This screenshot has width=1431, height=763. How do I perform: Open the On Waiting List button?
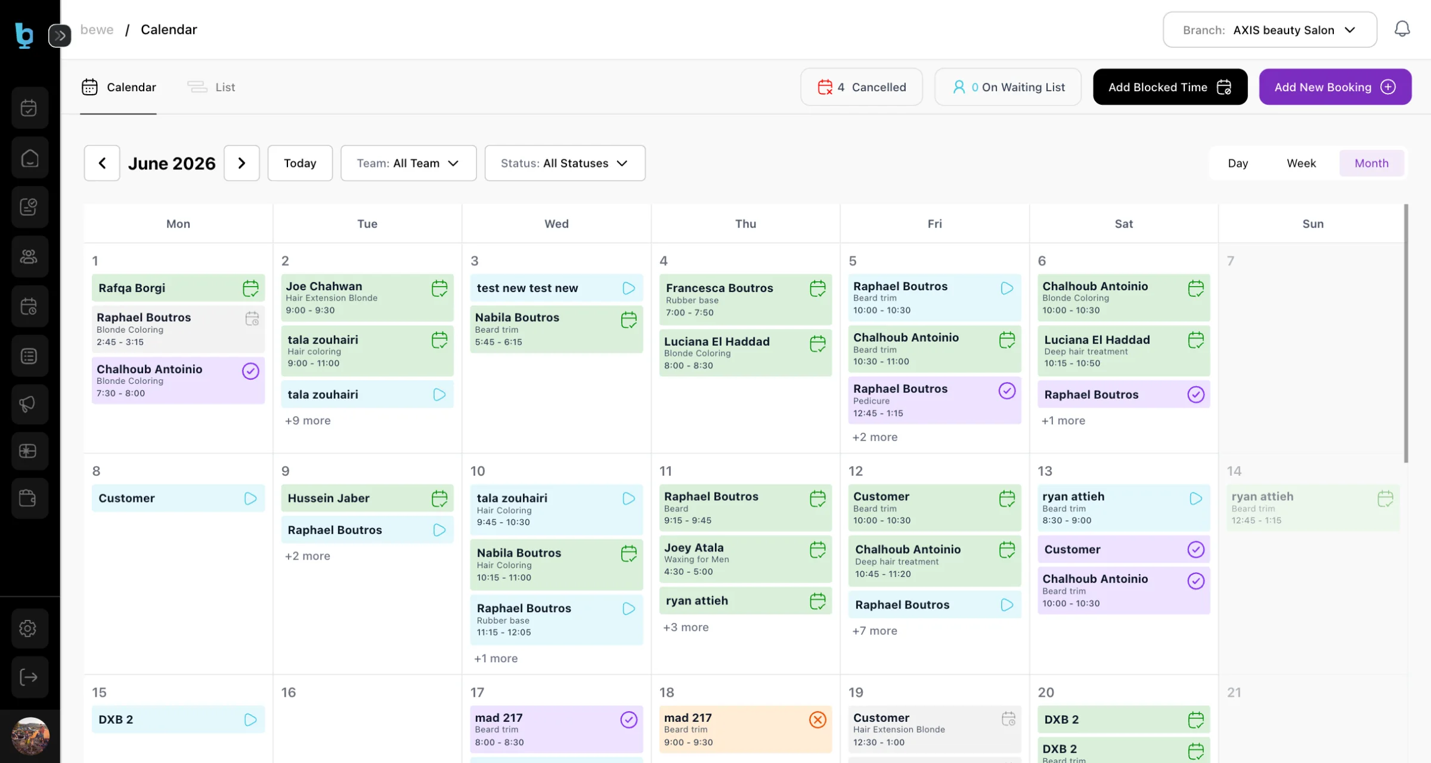1008,87
